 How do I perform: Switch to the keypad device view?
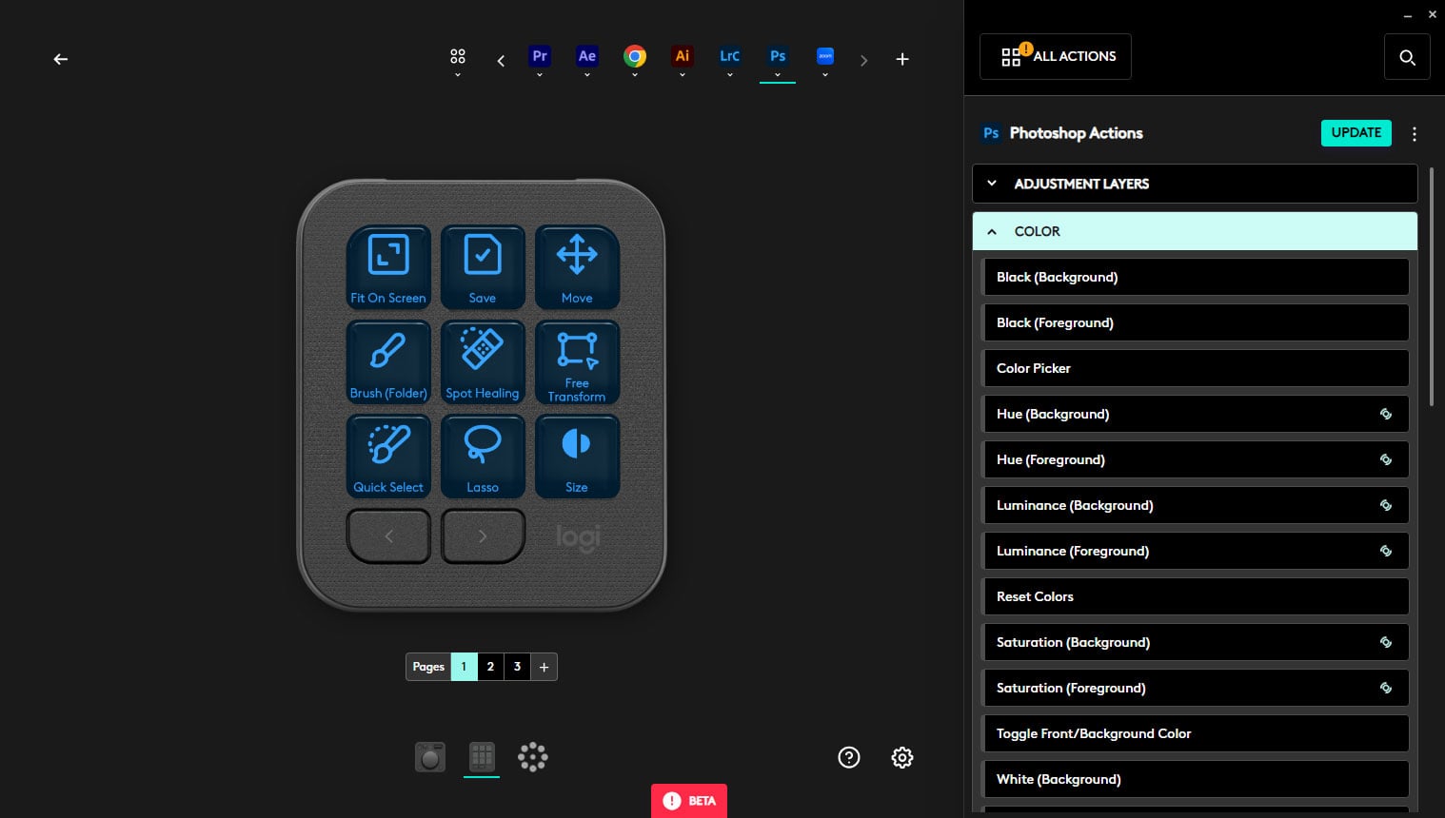(x=482, y=757)
